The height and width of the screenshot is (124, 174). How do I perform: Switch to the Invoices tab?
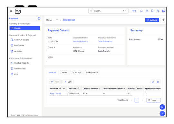[x=52, y=72]
